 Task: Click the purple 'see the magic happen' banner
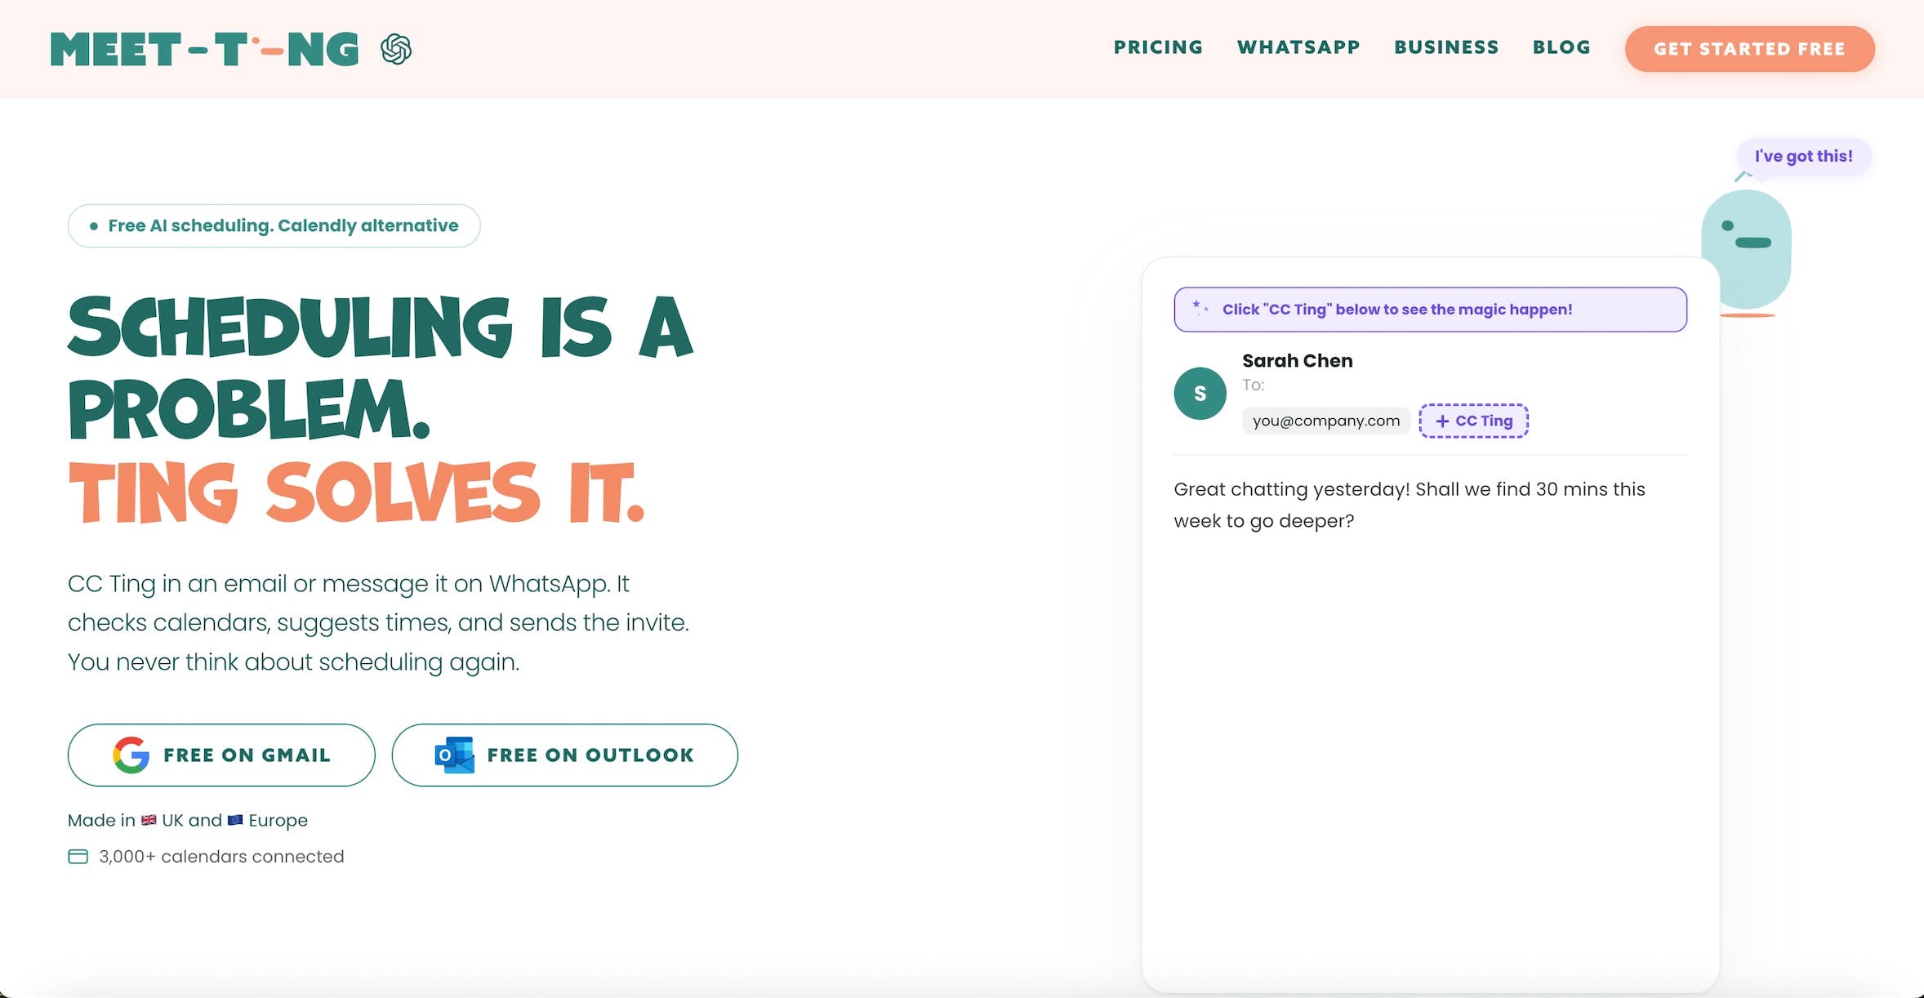point(1429,310)
